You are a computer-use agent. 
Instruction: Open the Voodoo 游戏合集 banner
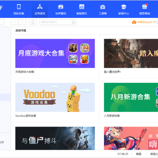tap(55, 97)
